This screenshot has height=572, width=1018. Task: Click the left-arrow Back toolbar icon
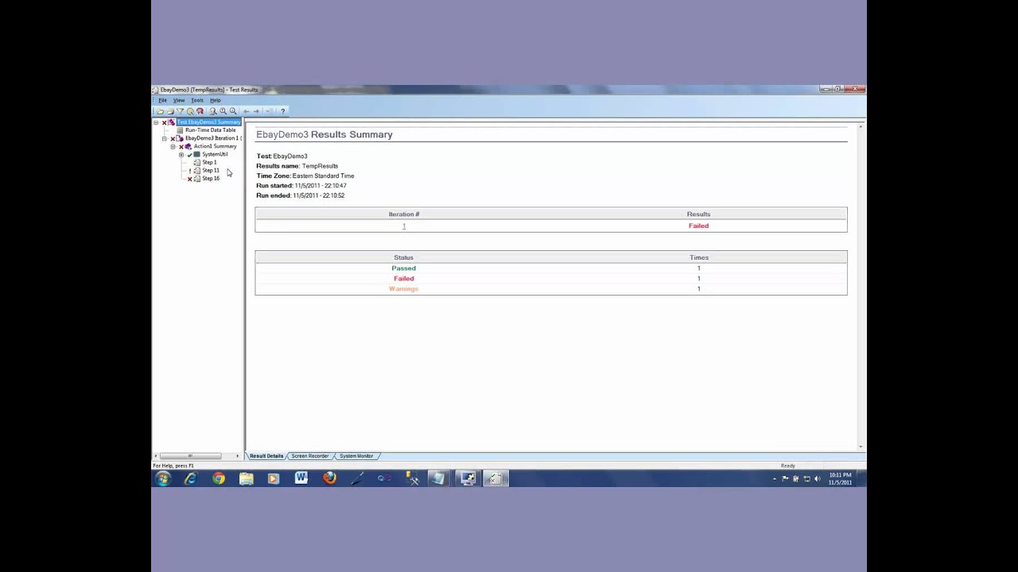click(247, 111)
